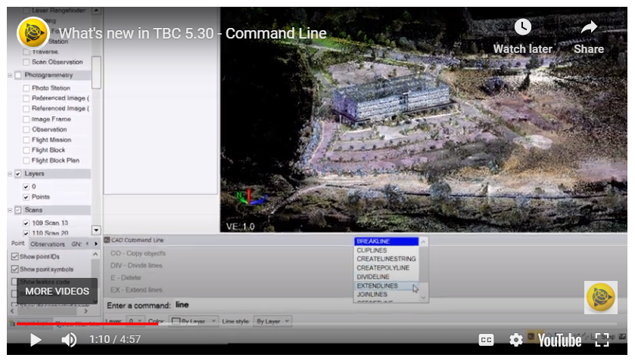Toggle the Flight Block checkbox
Screen dimensions: 635x364
26,150
